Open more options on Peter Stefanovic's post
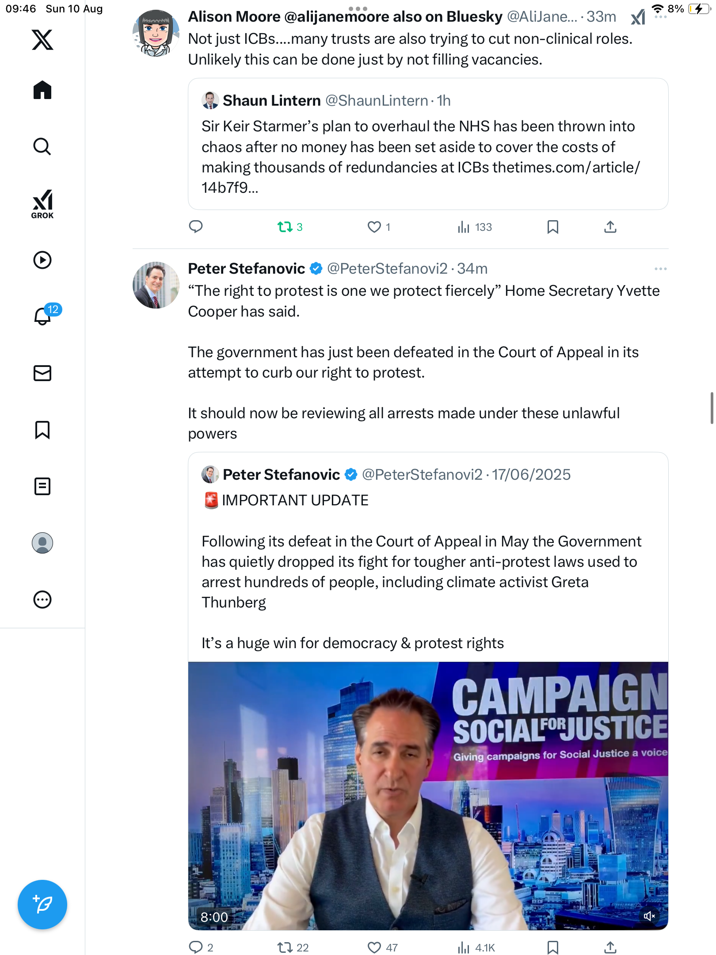The width and height of the screenshot is (716, 955). point(660,269)
